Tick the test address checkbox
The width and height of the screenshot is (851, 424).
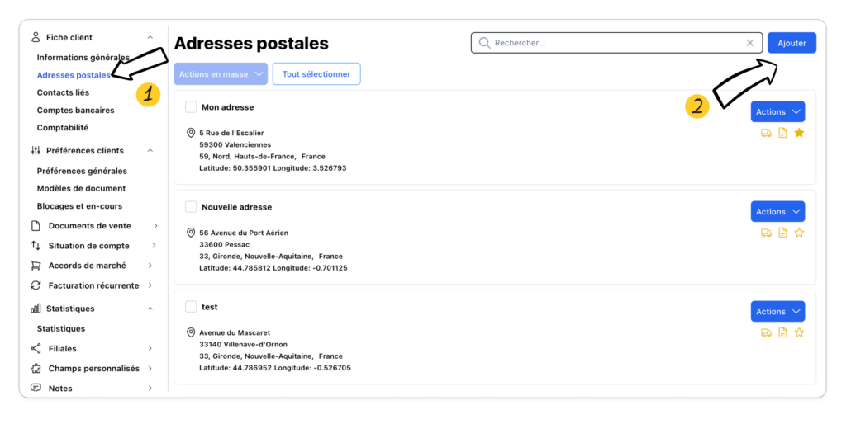191,307
